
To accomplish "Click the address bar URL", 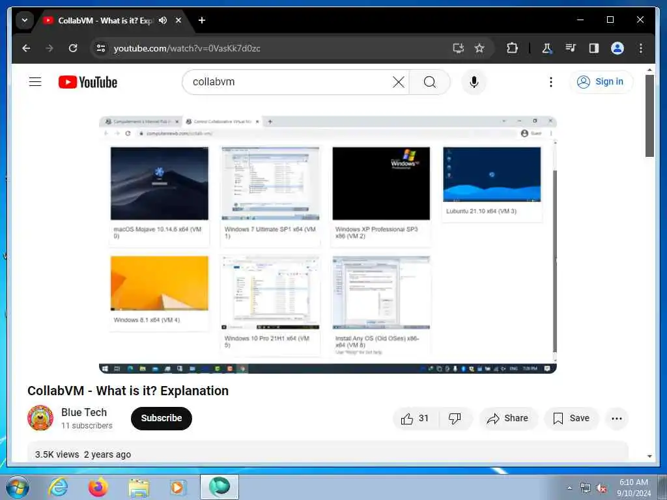I will pos(187,48).
